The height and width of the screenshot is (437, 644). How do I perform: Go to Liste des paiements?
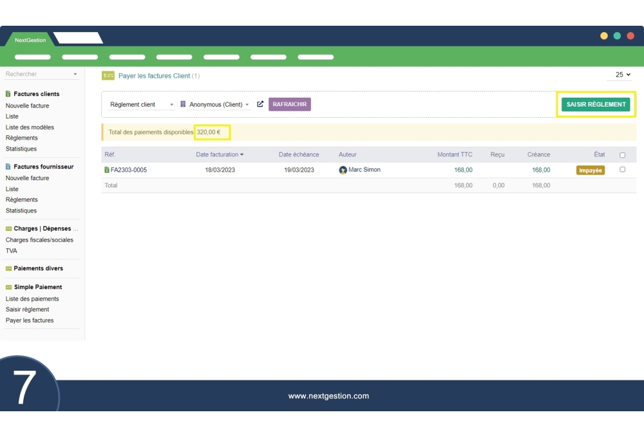pyautogui.click(x=32, y=299)
